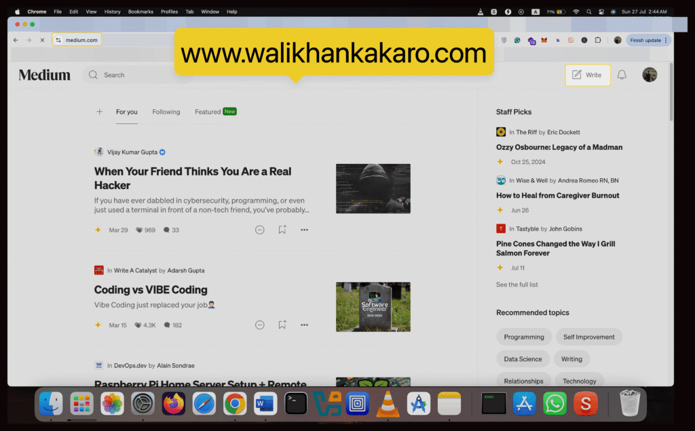Screen dimensions: 695x431
Task: Click the Medium search field
Action: click(x=137, y=75)
